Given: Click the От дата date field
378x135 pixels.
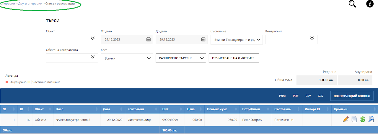Looking at the screenshot, I should point(127,39).
